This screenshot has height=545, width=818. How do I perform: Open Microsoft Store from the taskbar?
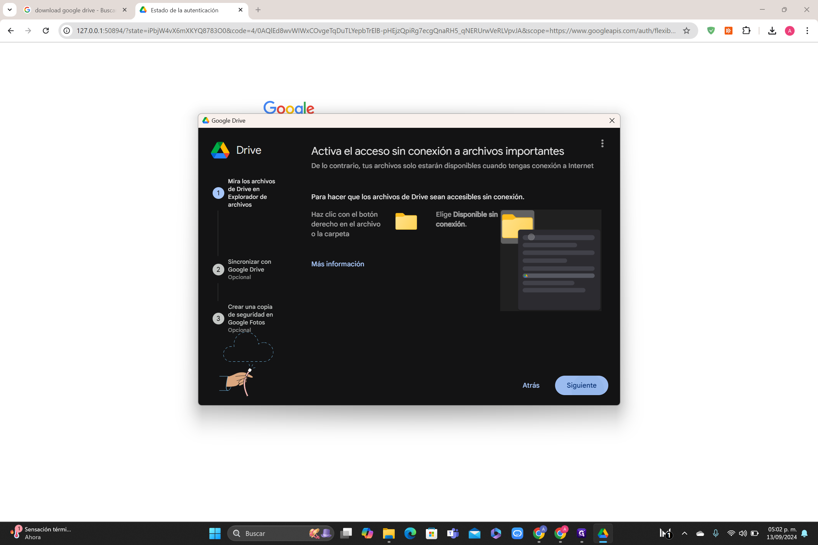point(432,533)
